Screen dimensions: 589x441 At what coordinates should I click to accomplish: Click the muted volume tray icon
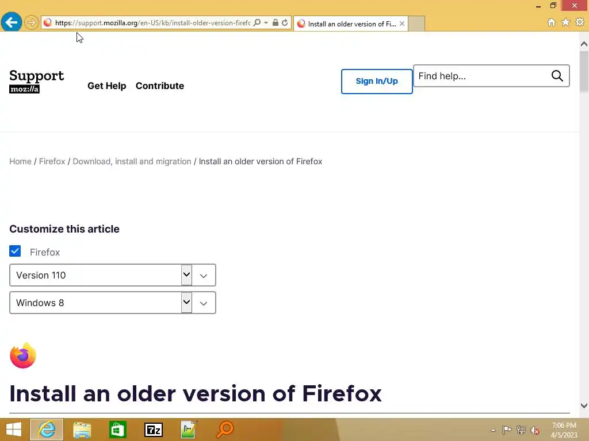535,430
